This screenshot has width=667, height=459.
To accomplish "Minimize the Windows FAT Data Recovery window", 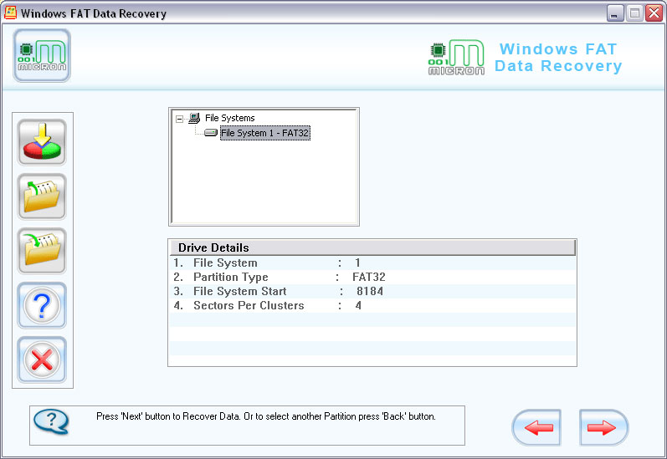I will [x=614, y=13].
